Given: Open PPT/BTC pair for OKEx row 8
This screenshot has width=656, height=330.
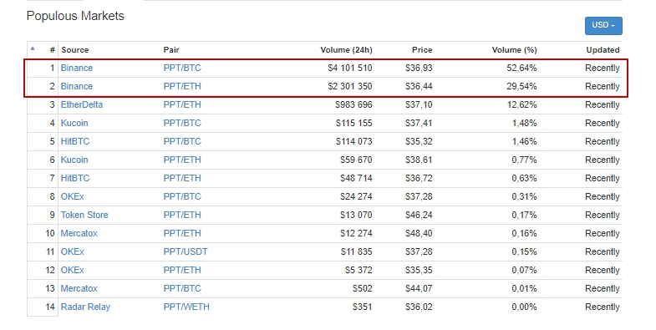Looking at the screenshot, I should tap(182, 196).
